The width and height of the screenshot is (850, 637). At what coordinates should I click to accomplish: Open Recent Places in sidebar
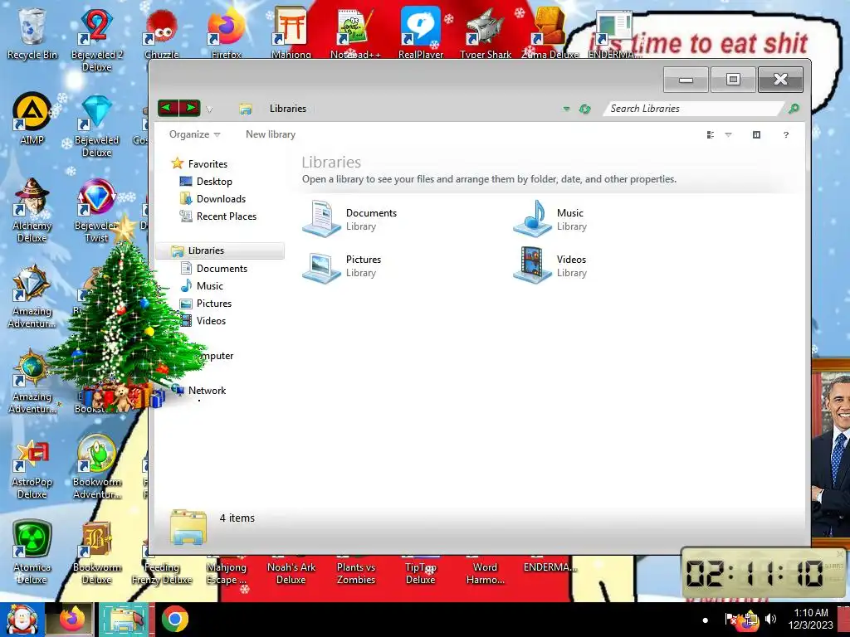[218, 216]
